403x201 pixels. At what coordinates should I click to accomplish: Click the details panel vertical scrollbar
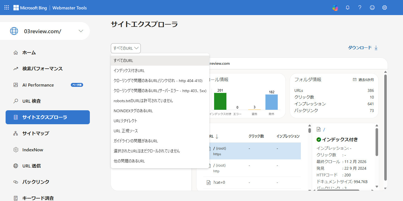[377, 142]
